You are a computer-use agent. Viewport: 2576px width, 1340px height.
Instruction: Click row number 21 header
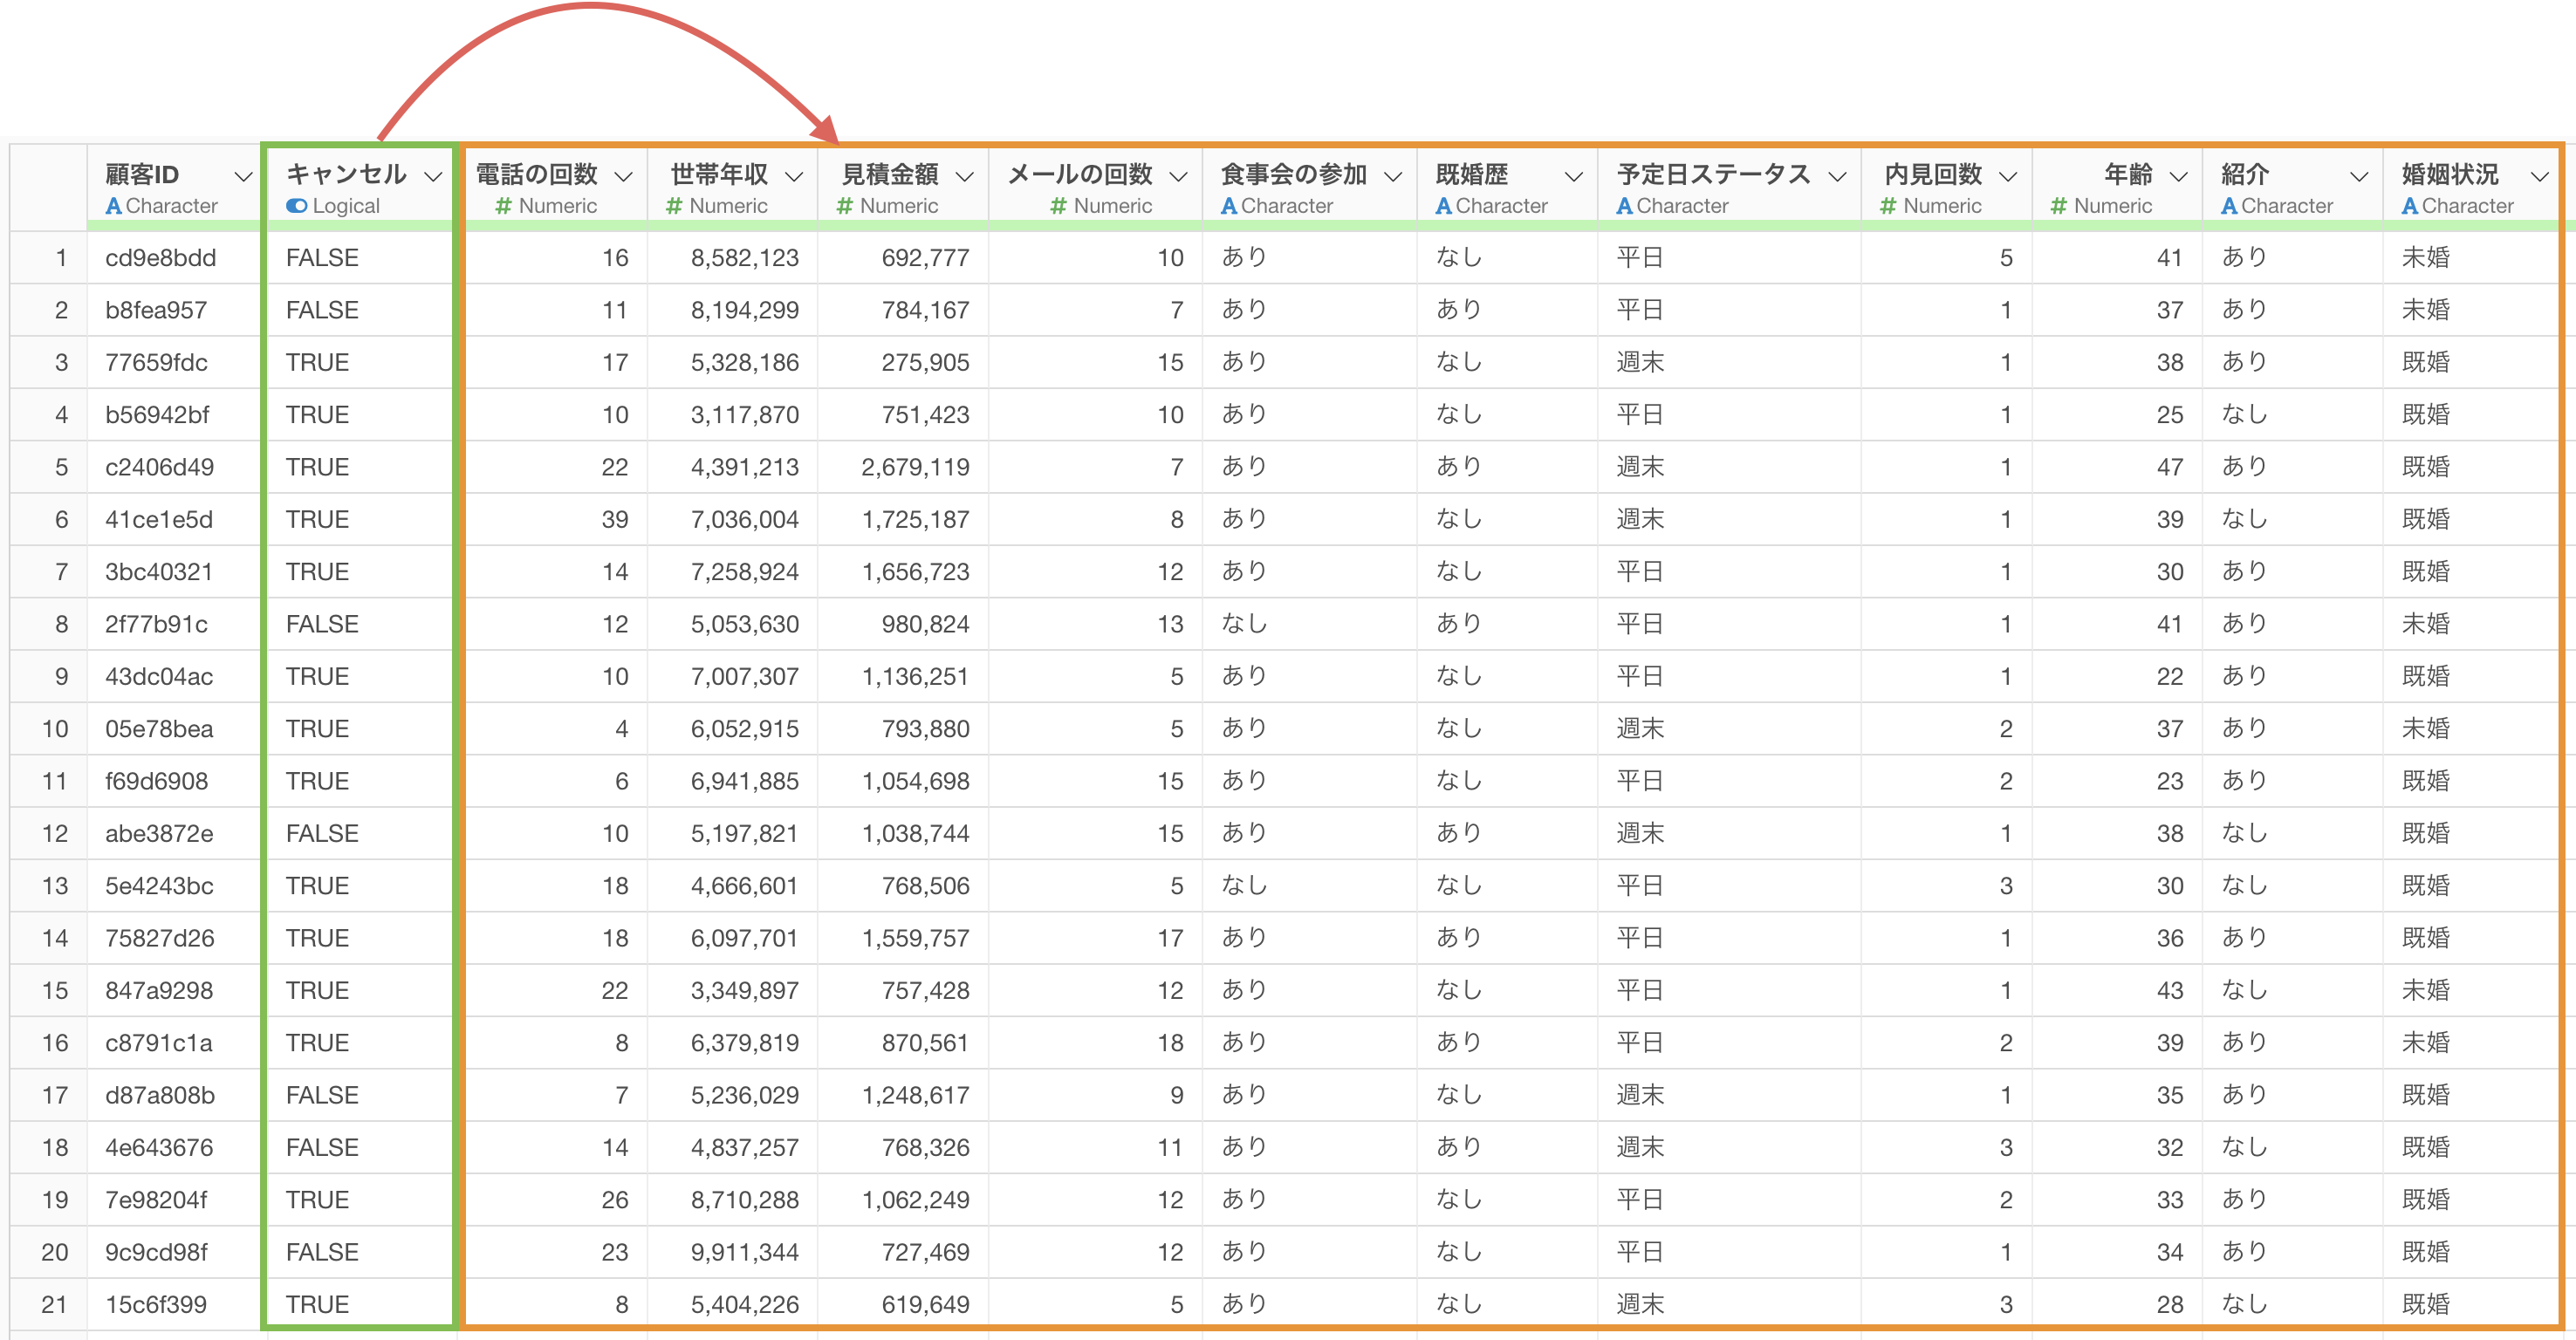click(x=55, y=1304)
